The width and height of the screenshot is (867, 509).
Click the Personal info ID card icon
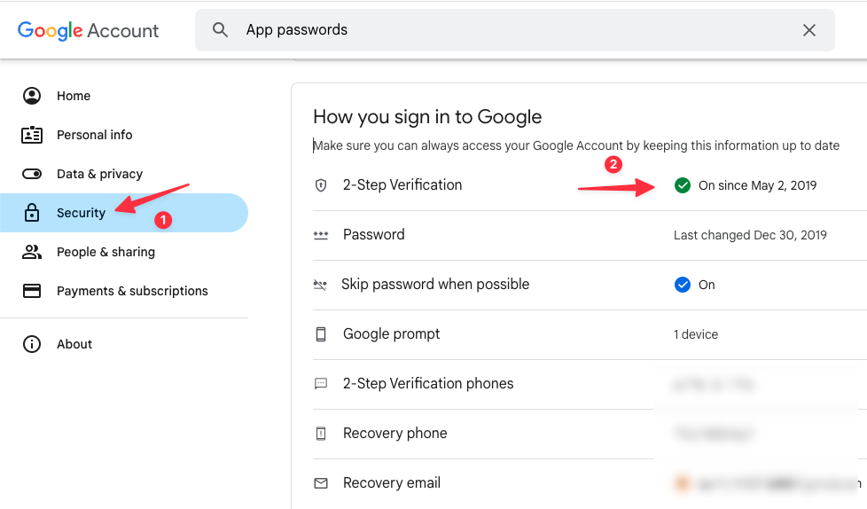coord(32,135)
